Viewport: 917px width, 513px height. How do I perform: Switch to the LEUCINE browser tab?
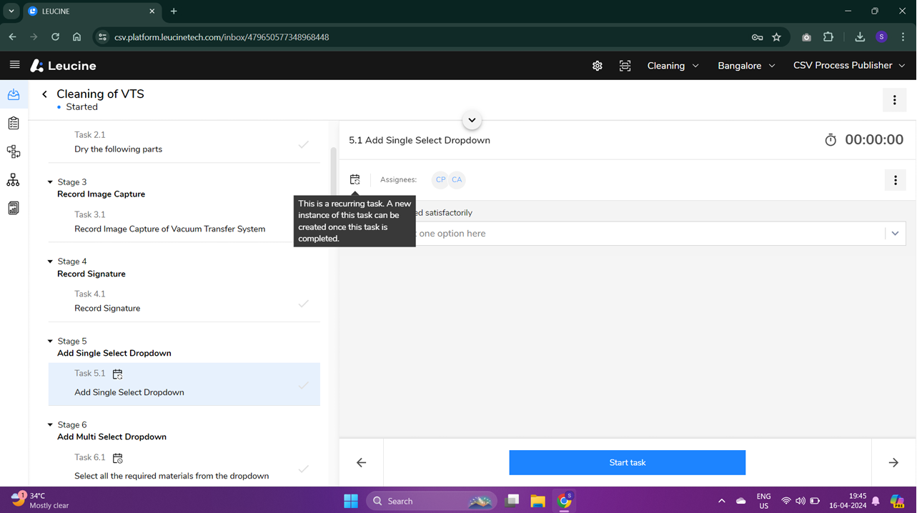[92, 11]
